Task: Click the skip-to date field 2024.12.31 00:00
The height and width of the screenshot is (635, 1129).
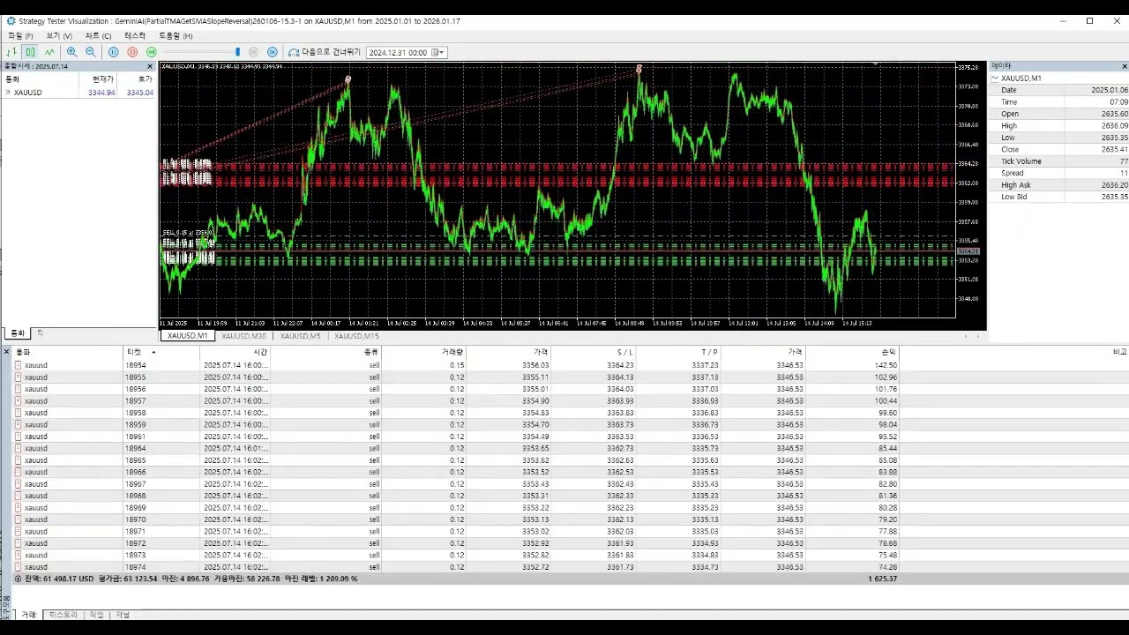Action: pos(399,52)
